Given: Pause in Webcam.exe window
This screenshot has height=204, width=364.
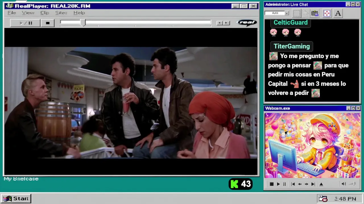Looking at the screenshot, I should tap(284, 184).
